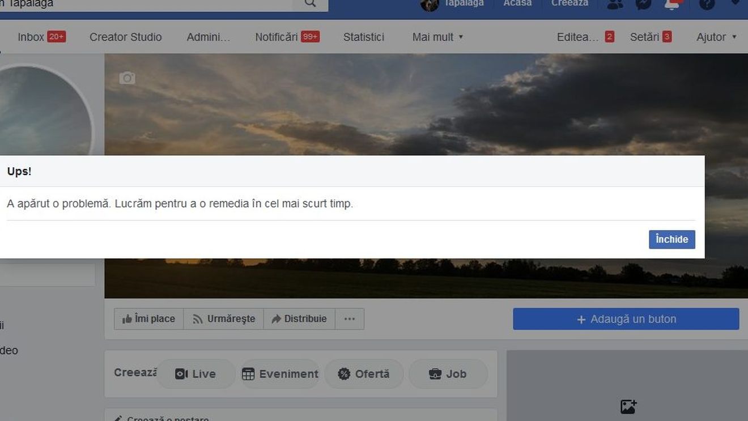Close the error dialog with Închide
This screenshot has width=748, height=421.
(671, 239)
